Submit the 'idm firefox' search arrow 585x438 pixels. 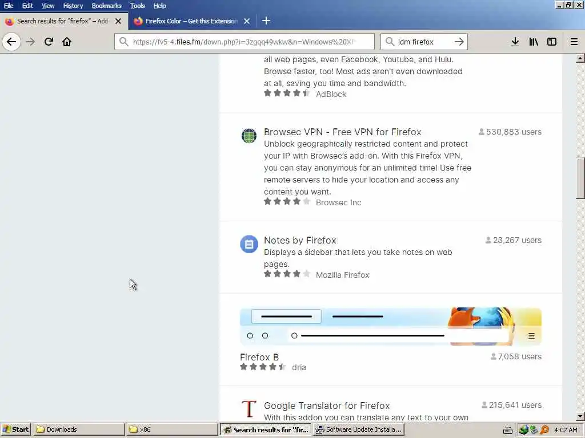point(459,42)
